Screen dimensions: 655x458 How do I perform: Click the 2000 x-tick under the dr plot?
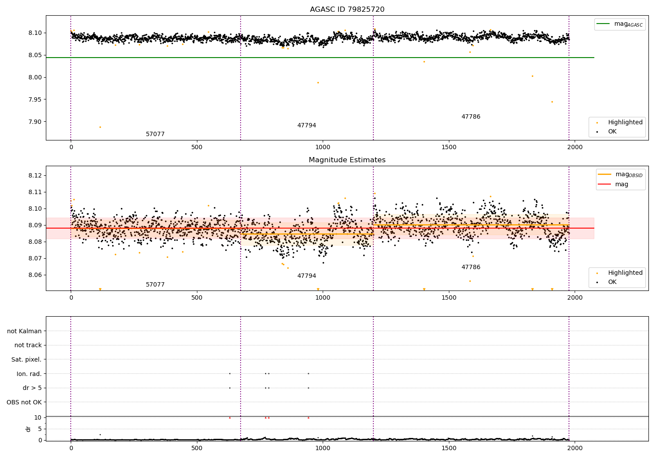pyautogui.click(x=575, y=448)
